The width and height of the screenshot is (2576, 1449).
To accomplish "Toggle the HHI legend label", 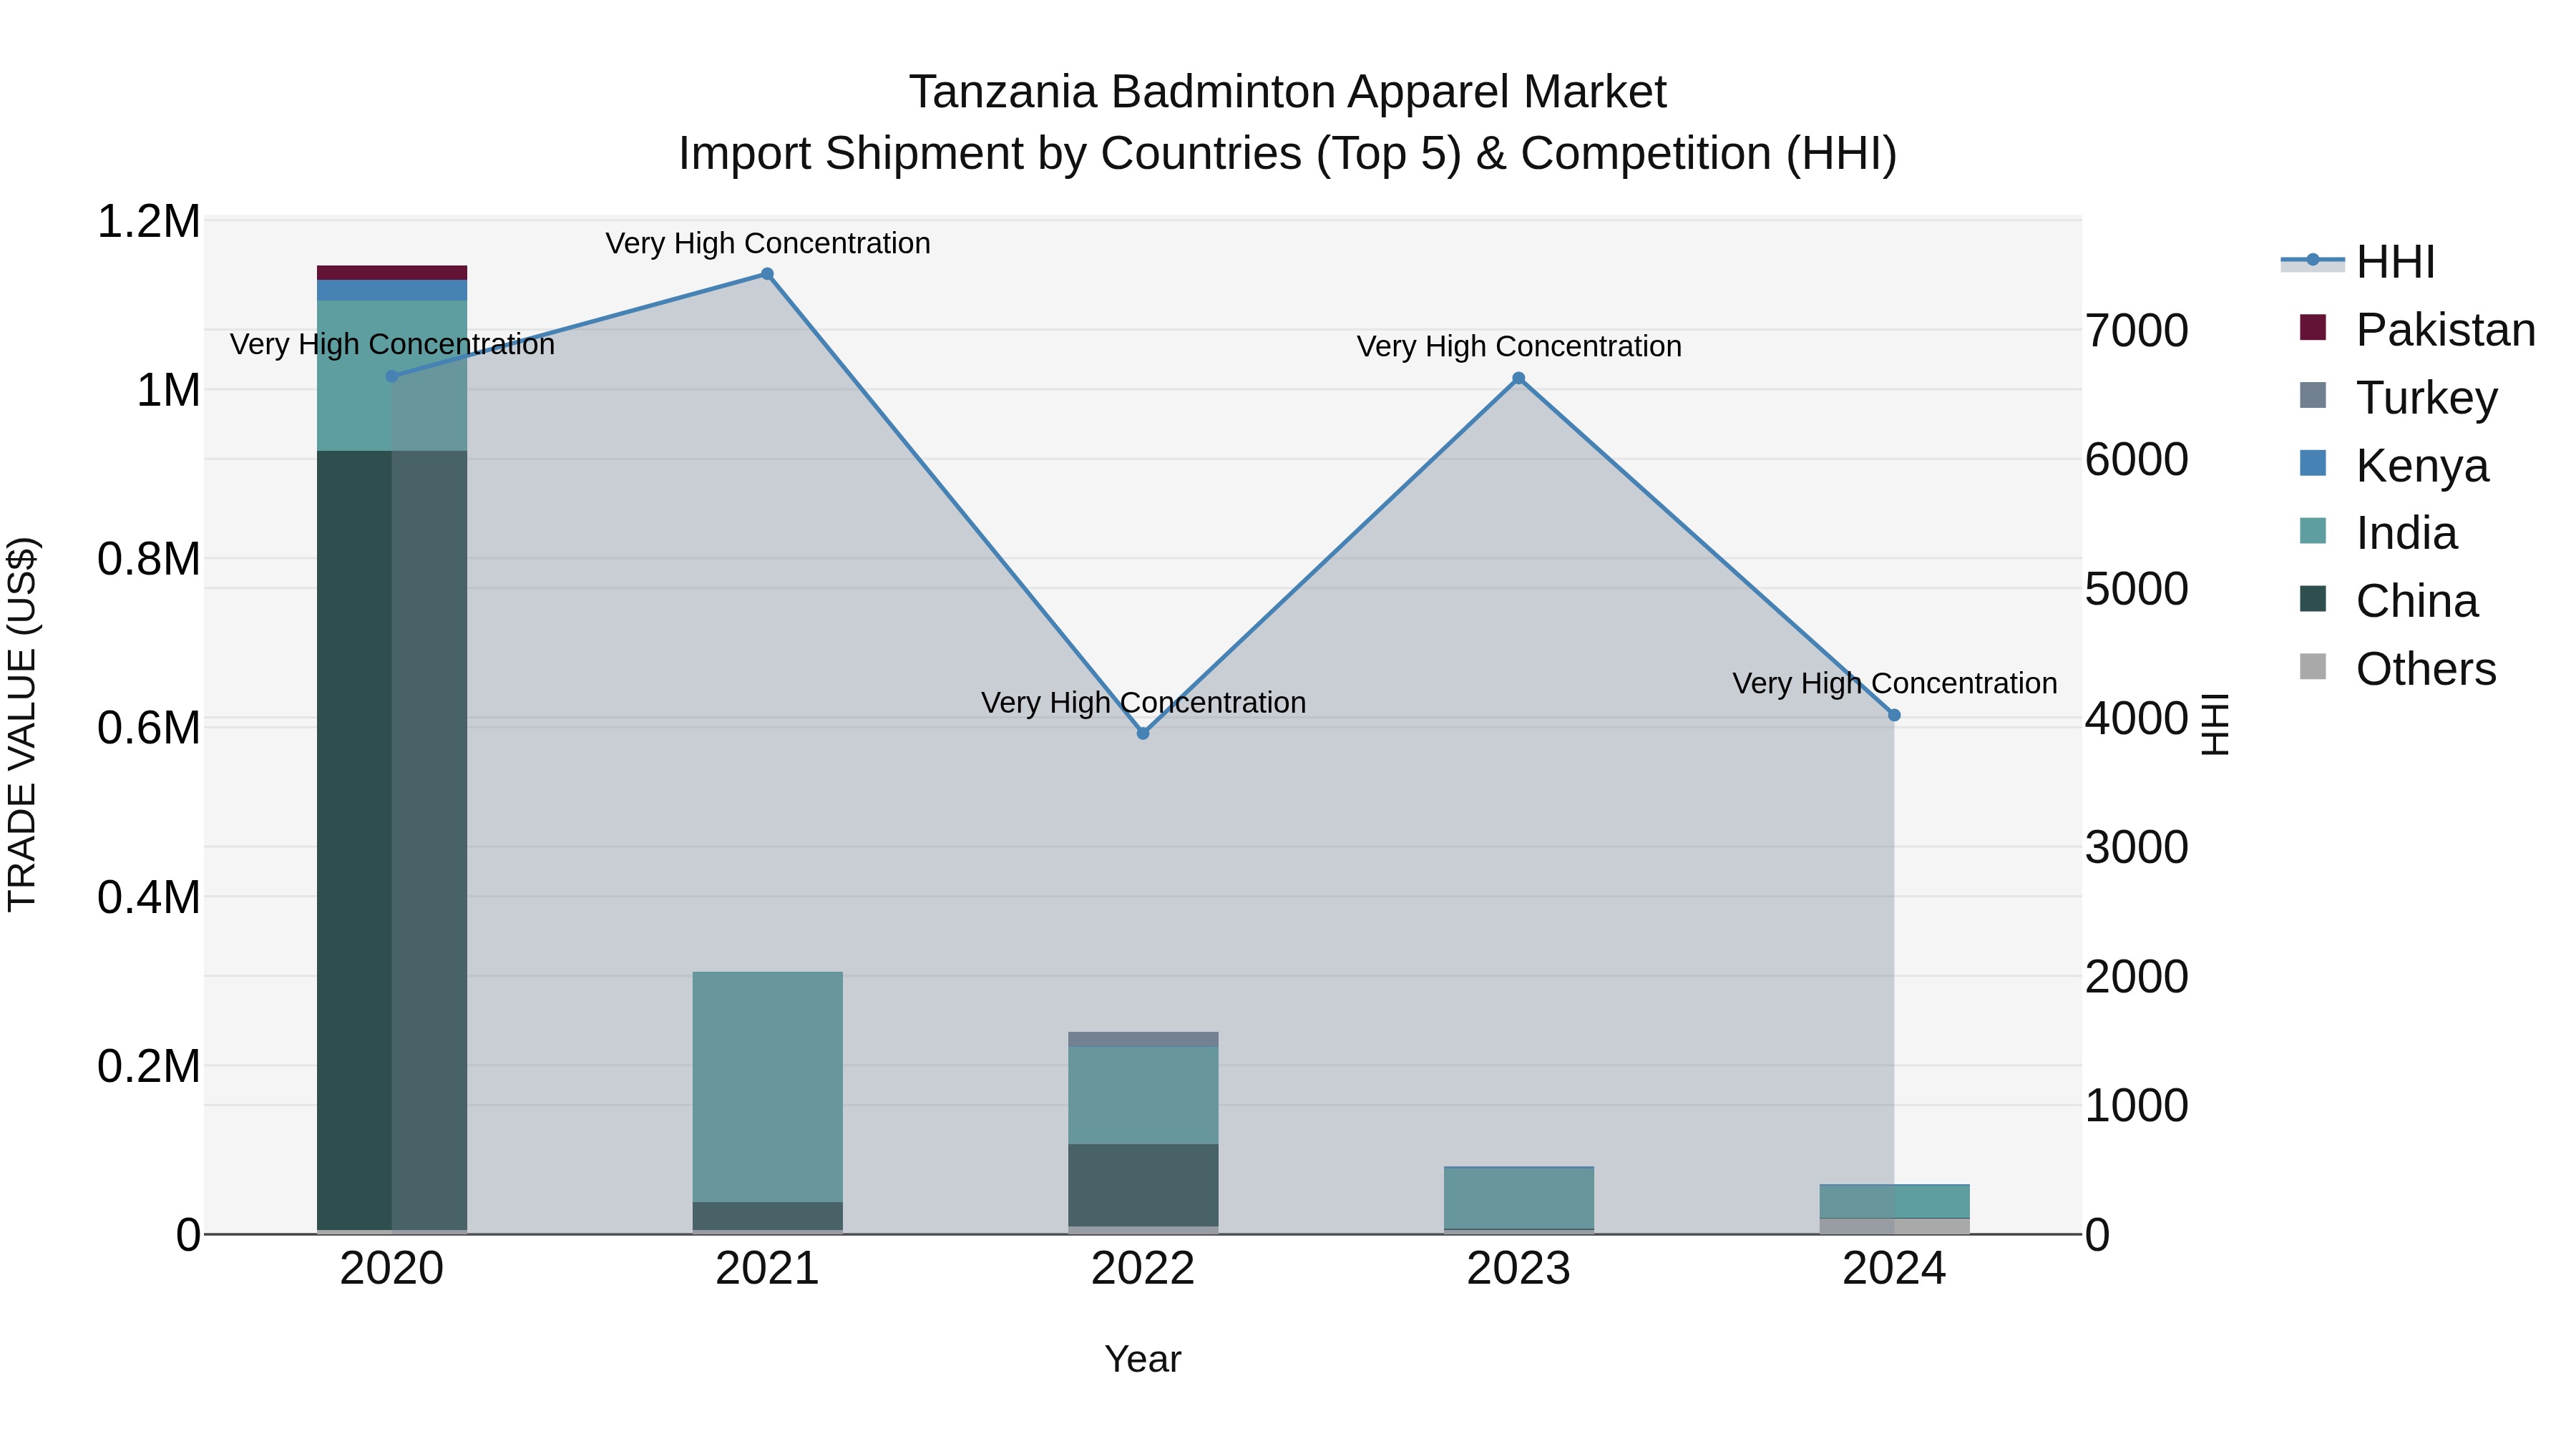I will coord(2395,262).
